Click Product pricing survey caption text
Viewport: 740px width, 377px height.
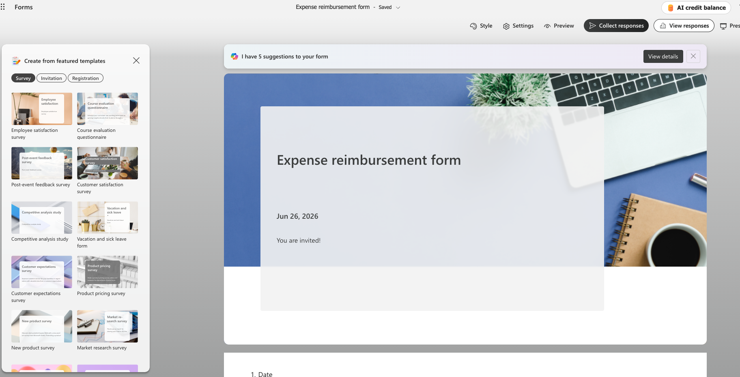[x=101, y=293]
